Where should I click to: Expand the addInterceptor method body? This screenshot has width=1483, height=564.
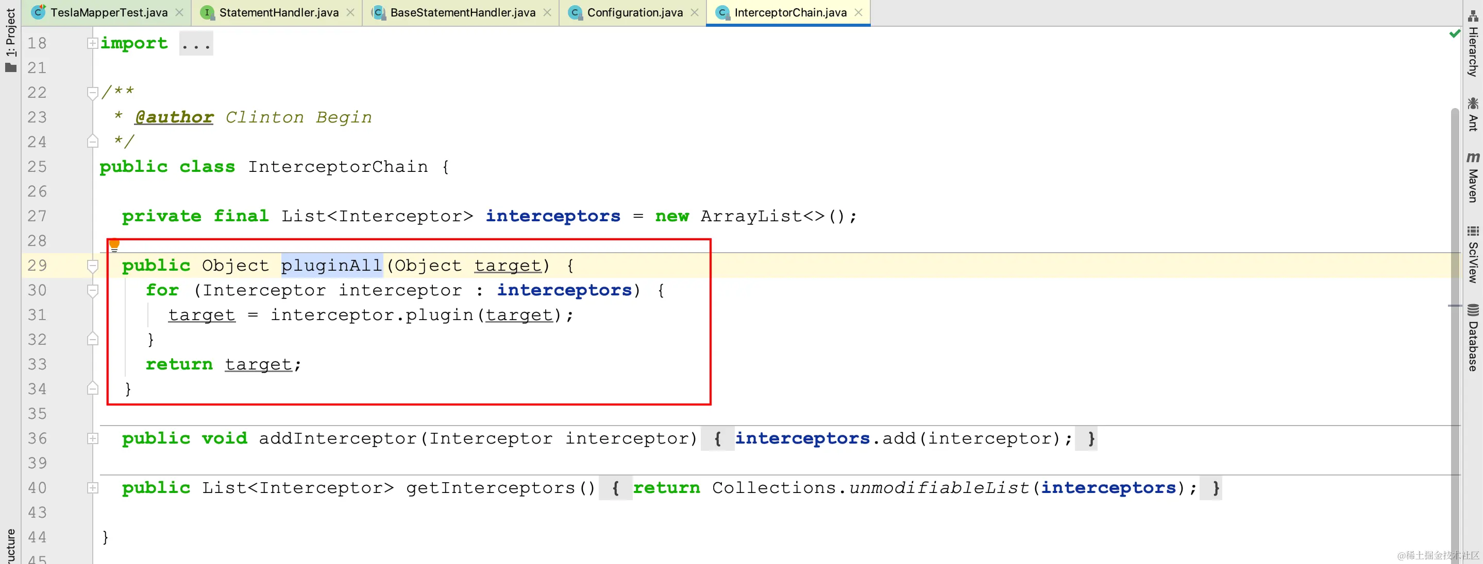click(x=92, y=438)
